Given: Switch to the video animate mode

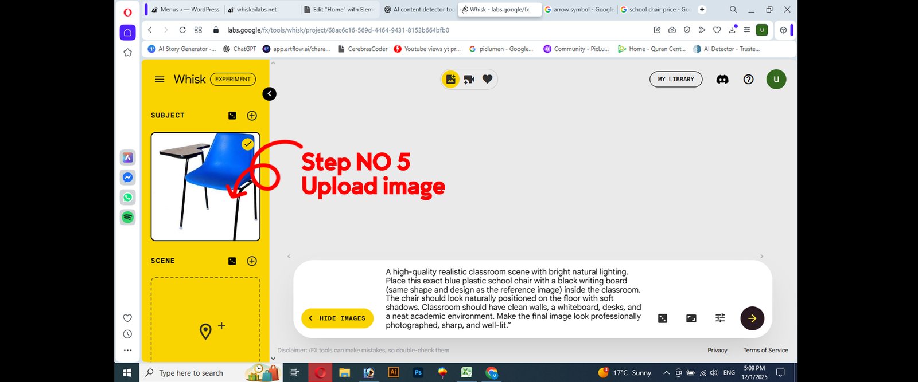Looking at the screenshot, I should click(469, 80).
